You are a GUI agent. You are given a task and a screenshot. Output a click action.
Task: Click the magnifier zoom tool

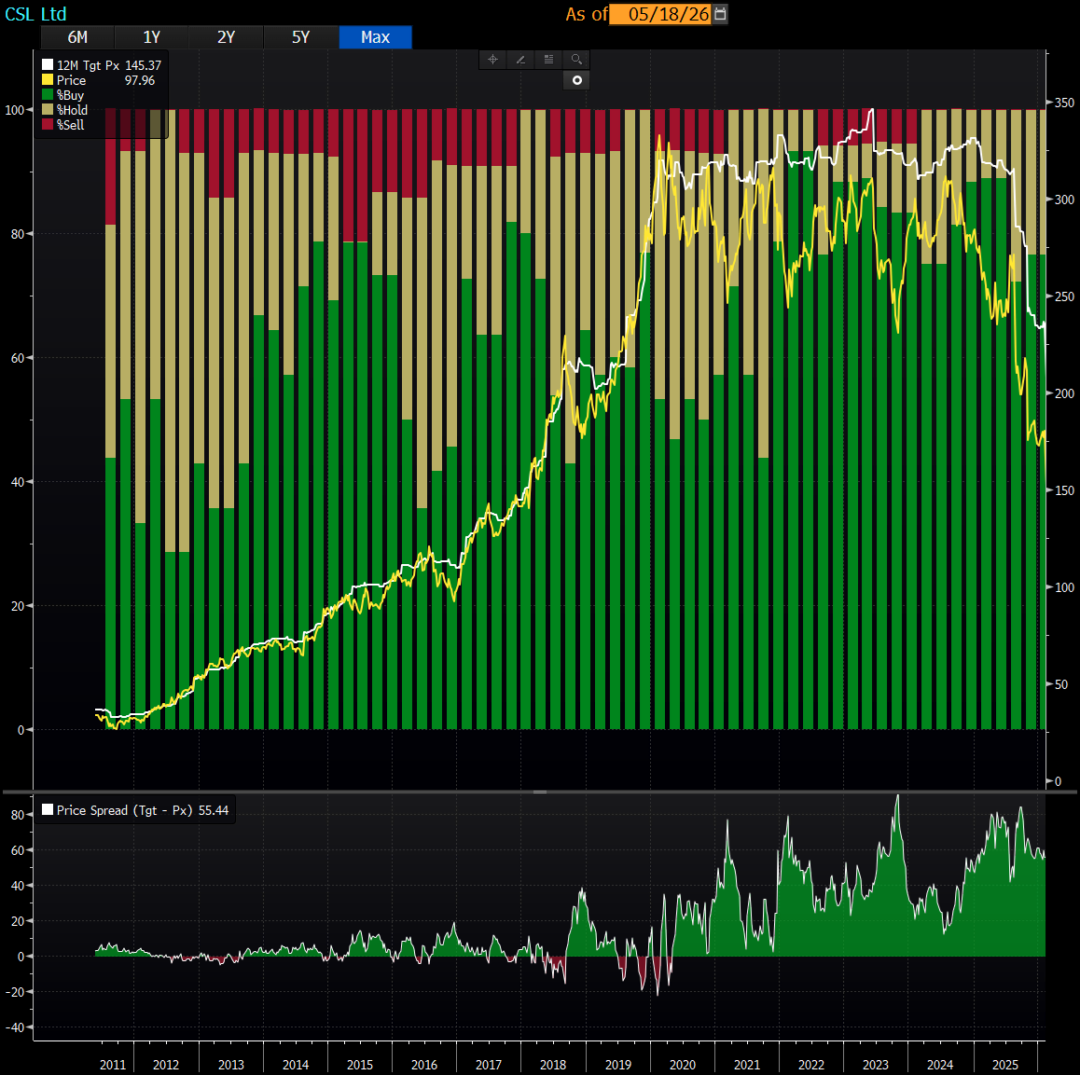pyautogui.click(x=576, y=60)
